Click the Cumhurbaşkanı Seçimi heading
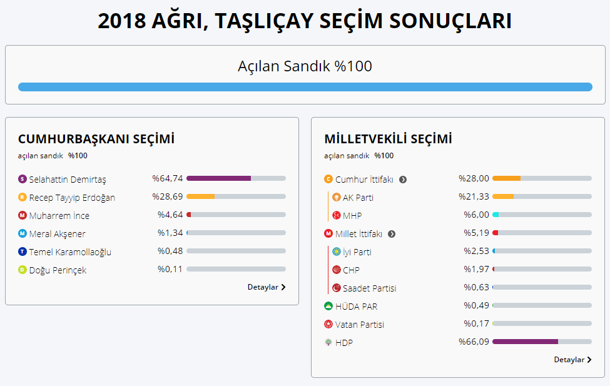Viewport: 610px width, 386px height. 96,139
